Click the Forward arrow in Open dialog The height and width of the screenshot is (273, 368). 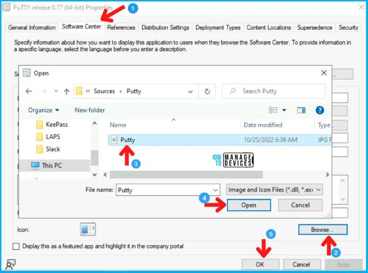tap(44, 91)
